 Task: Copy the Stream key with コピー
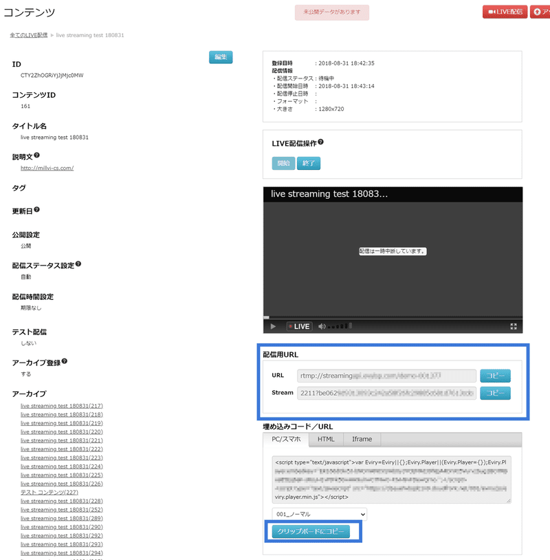[494, 394]
